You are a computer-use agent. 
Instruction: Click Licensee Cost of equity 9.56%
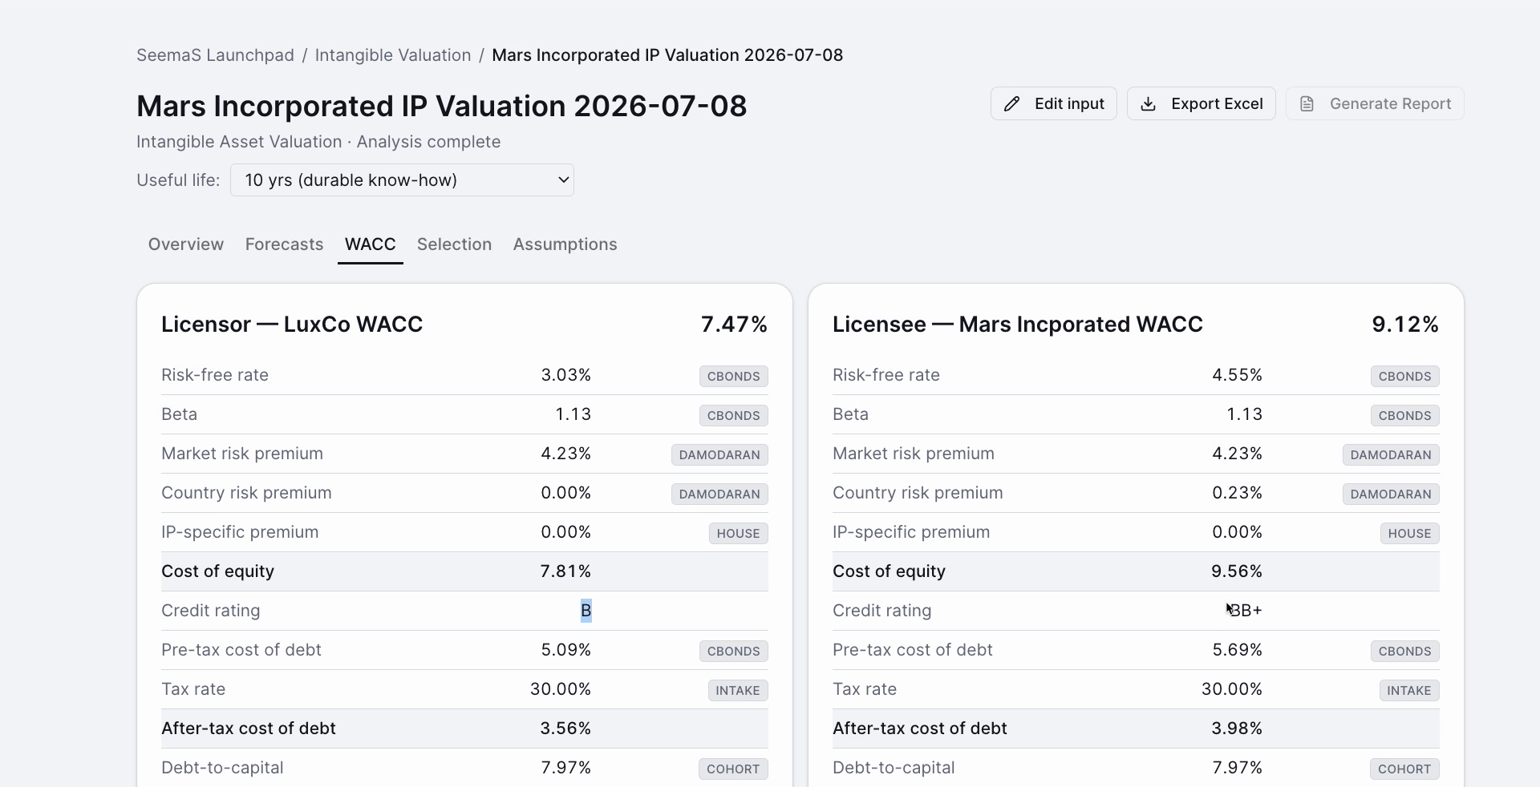(x=1237, y=571)
